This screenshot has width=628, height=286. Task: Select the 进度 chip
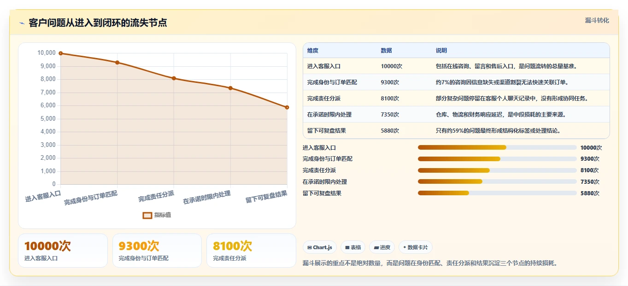(382, 247)
